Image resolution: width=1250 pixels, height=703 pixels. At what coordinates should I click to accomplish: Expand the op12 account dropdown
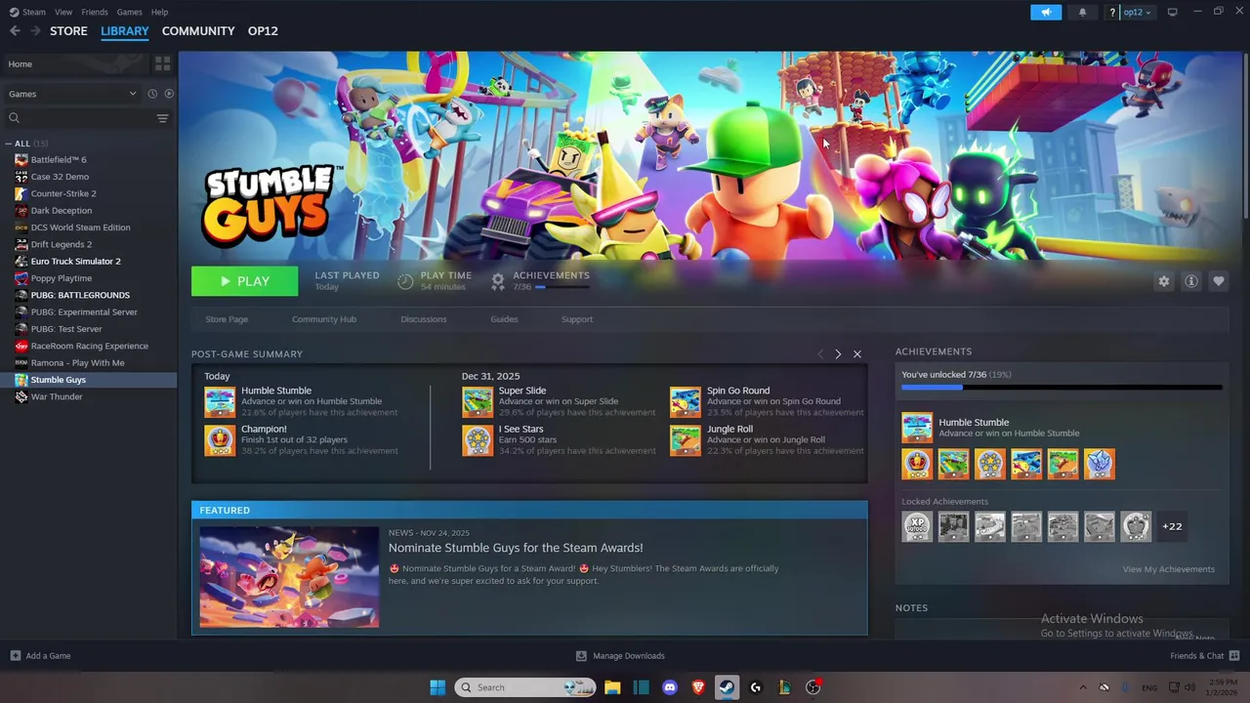[1138, 12]
